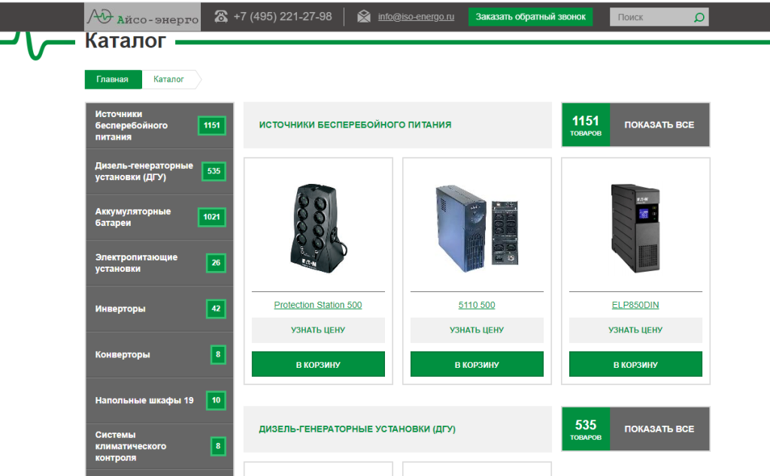Open Аккумуляторные батареи sidebar category

click(x=159, y=217)
